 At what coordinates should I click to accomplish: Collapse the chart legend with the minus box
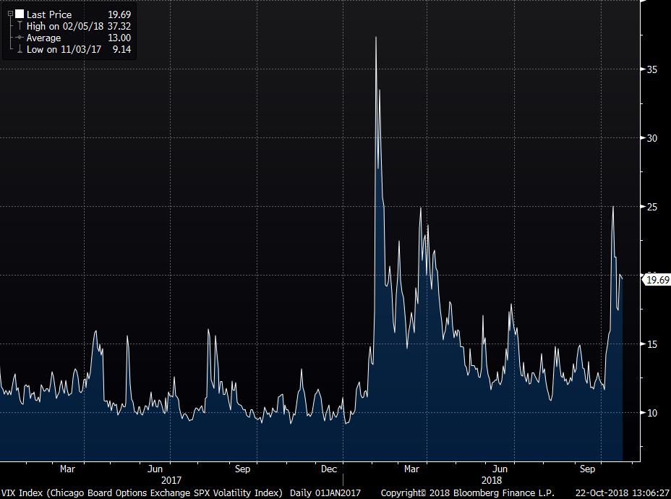[x=10, y=14]
